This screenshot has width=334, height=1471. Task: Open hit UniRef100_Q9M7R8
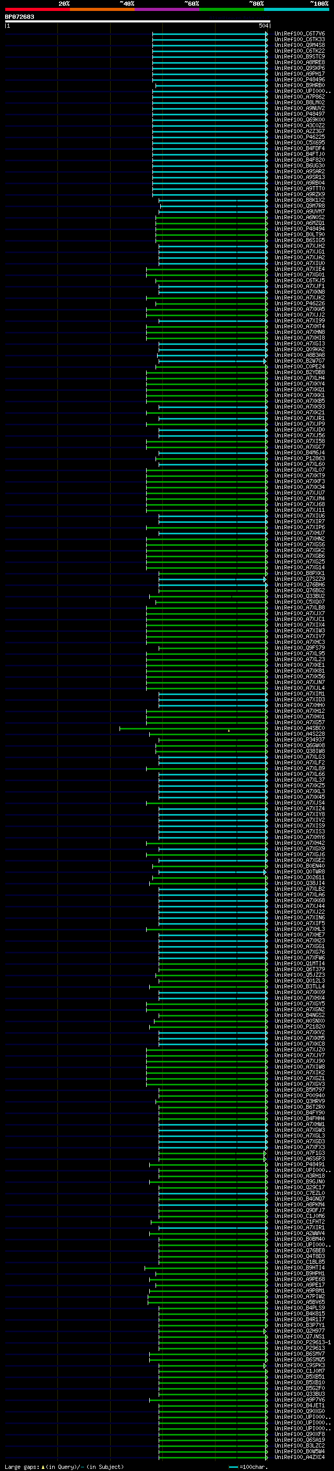[x=299, y=206]
